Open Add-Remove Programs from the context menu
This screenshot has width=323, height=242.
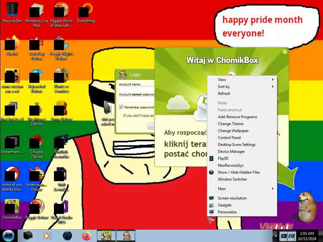[x=242, y=117]
